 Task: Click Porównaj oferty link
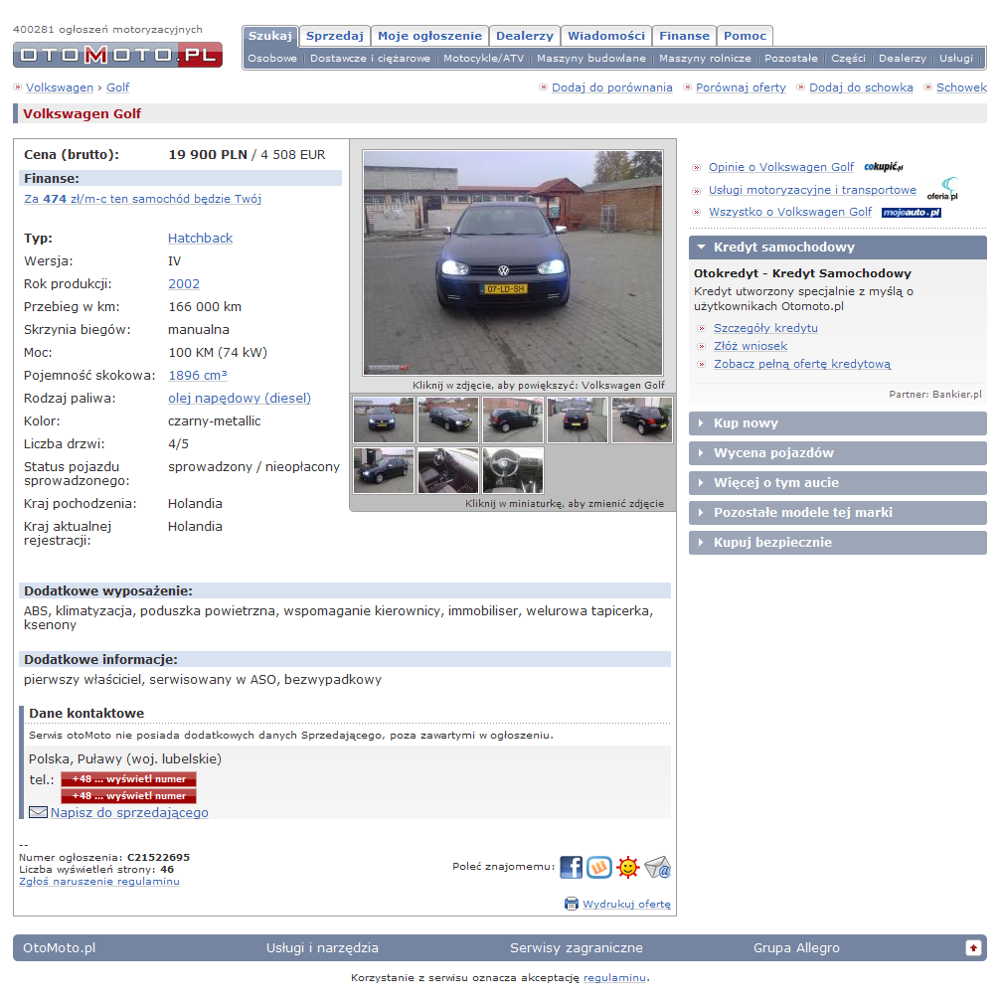tap(741, 87)
